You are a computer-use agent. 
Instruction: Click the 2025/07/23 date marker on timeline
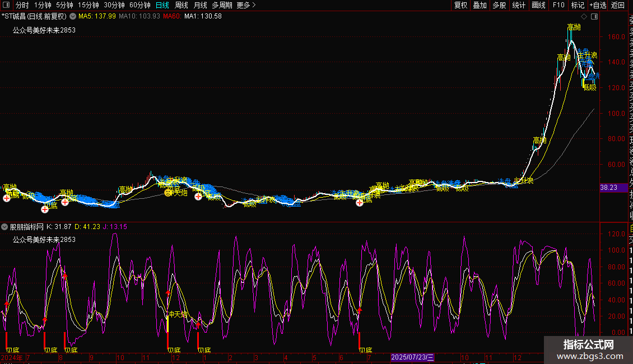click(412, 357)
